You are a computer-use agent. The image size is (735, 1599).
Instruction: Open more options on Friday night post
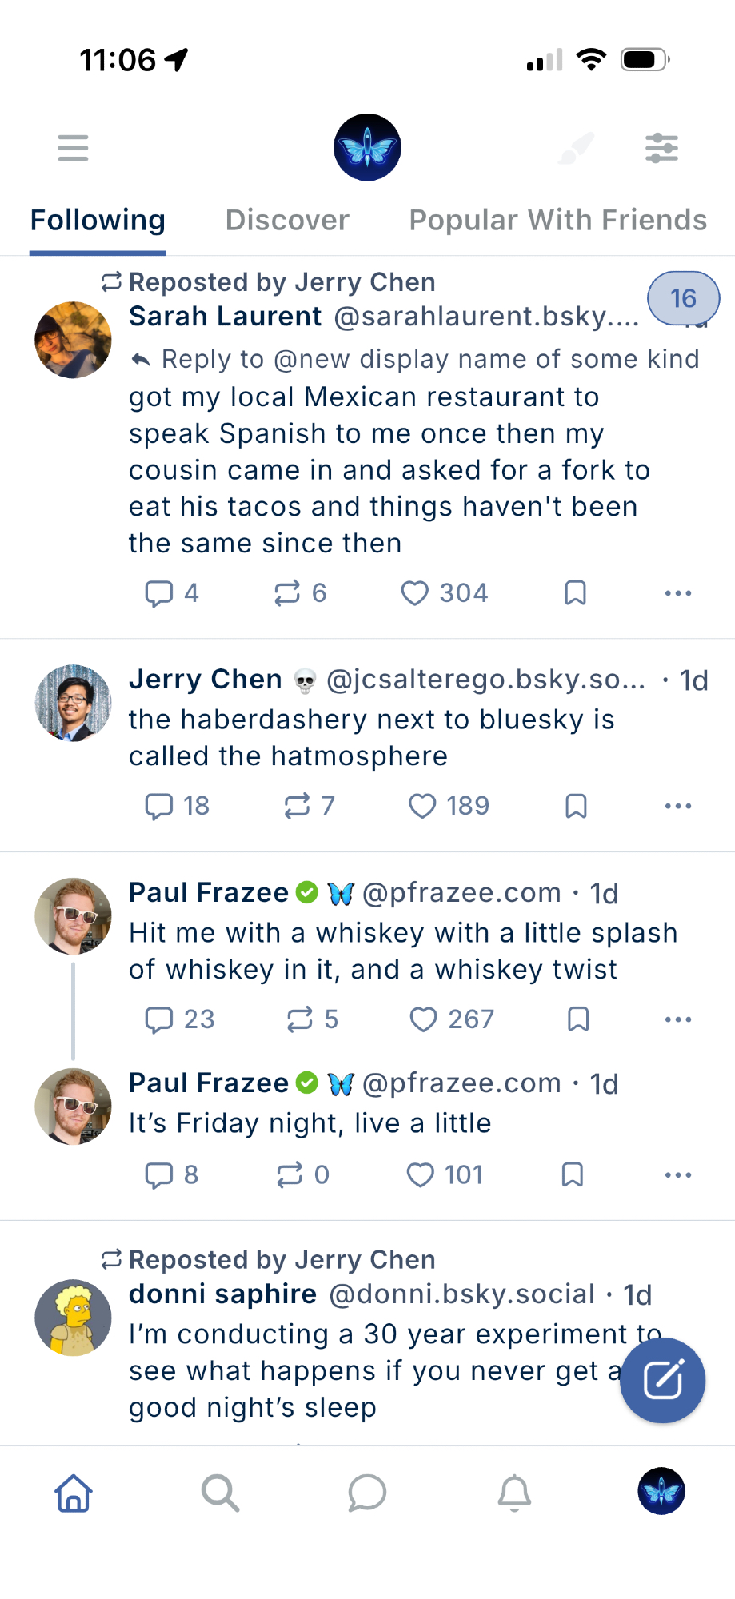(x=677, y=1175)
